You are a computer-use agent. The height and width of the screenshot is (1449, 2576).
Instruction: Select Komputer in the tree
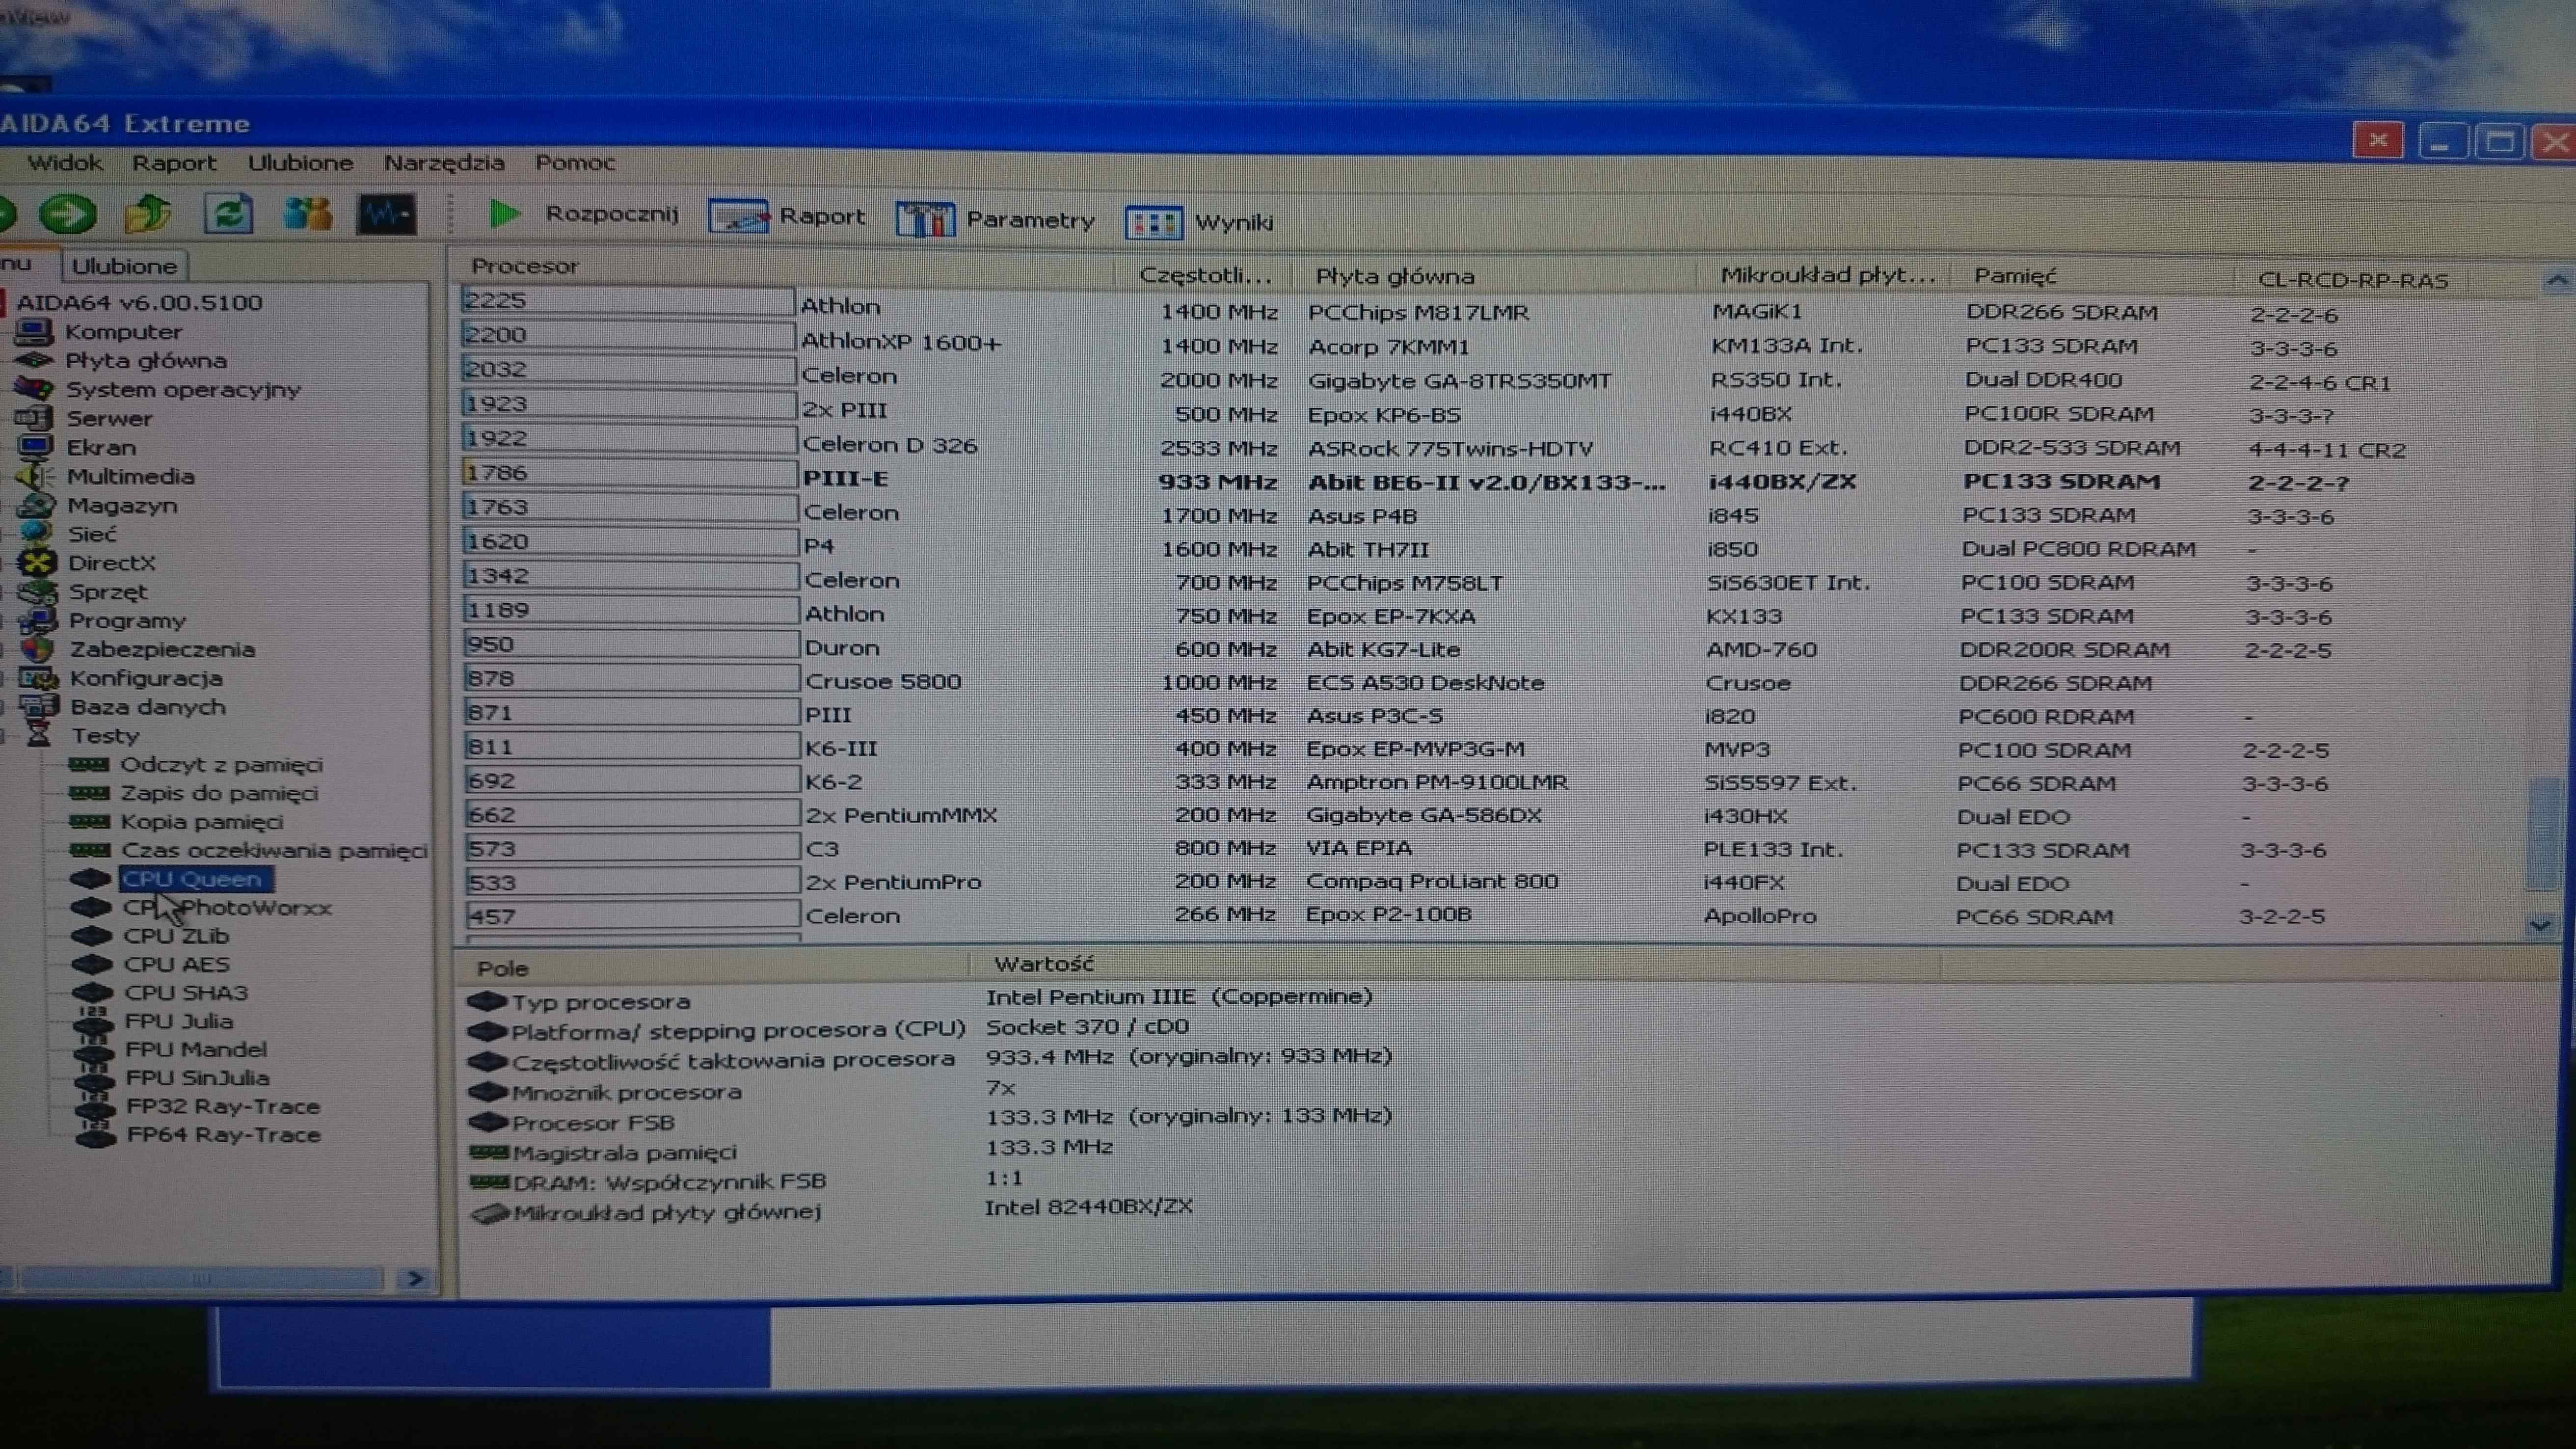click(x=123, y=332)
